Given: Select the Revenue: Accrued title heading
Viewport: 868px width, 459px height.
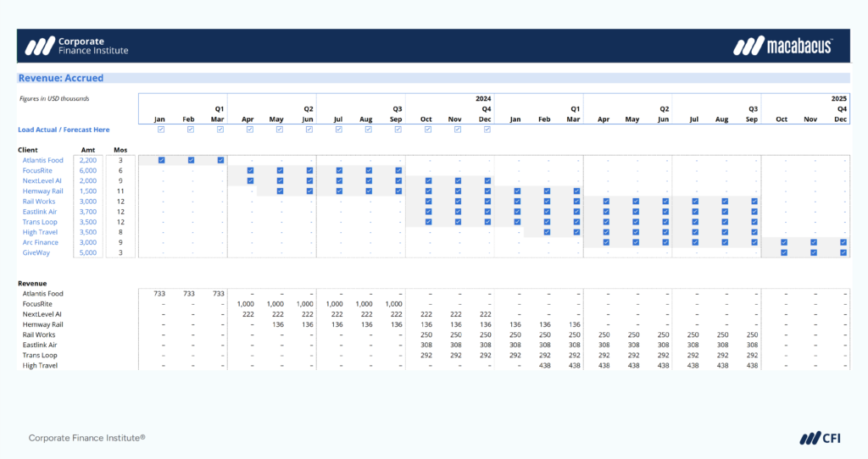Looking at the screenshot, I should (61, 78).
